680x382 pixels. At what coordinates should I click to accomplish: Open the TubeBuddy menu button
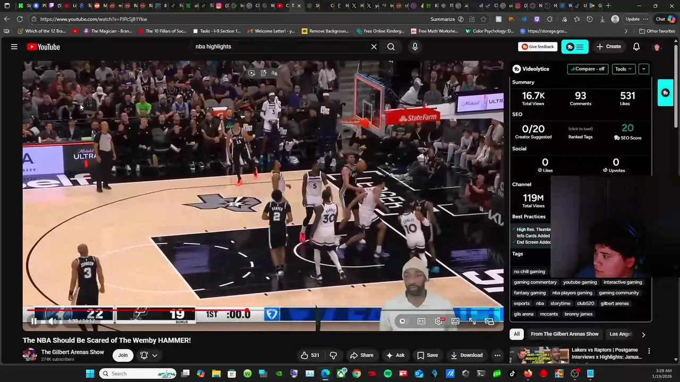click(x=575, y=47)
